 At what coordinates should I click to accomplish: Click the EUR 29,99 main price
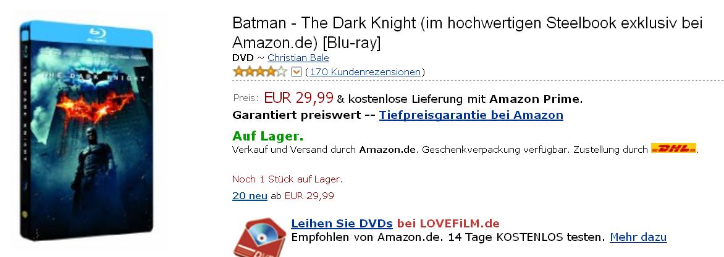coord(299,97)
